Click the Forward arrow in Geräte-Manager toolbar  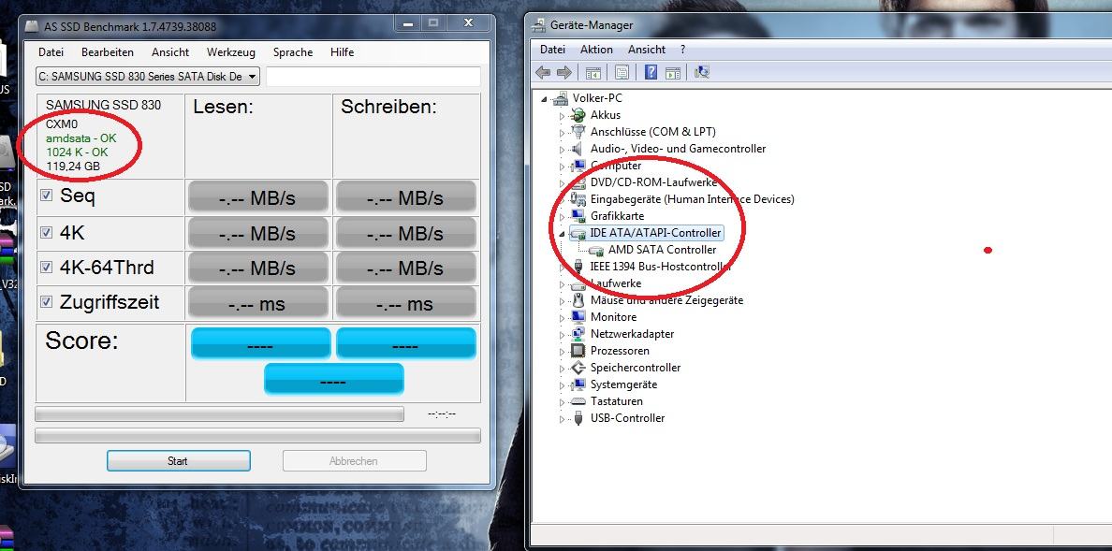[564, 72]
